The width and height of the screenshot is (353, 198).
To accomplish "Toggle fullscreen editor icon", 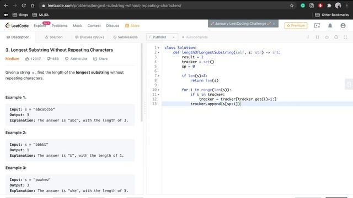I will coord(346,37).
